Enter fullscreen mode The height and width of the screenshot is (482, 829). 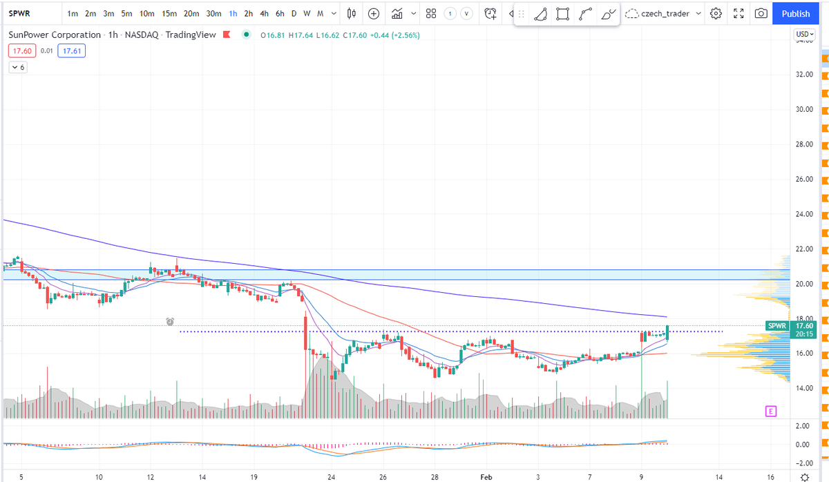[x=738, y=13]
